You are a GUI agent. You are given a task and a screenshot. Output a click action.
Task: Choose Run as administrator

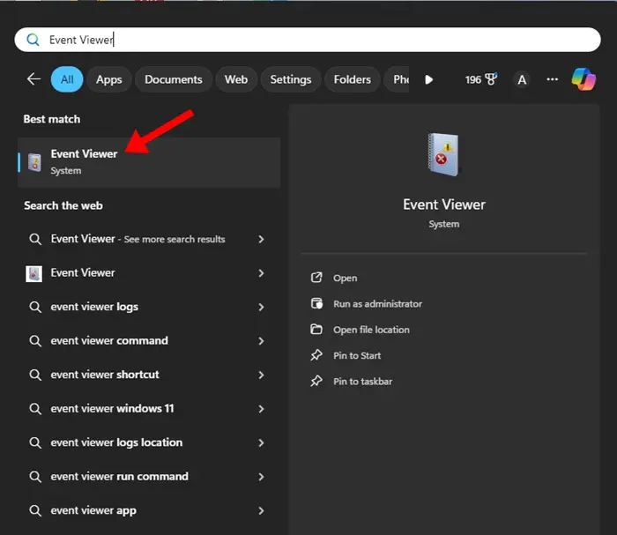click(377, 304)
